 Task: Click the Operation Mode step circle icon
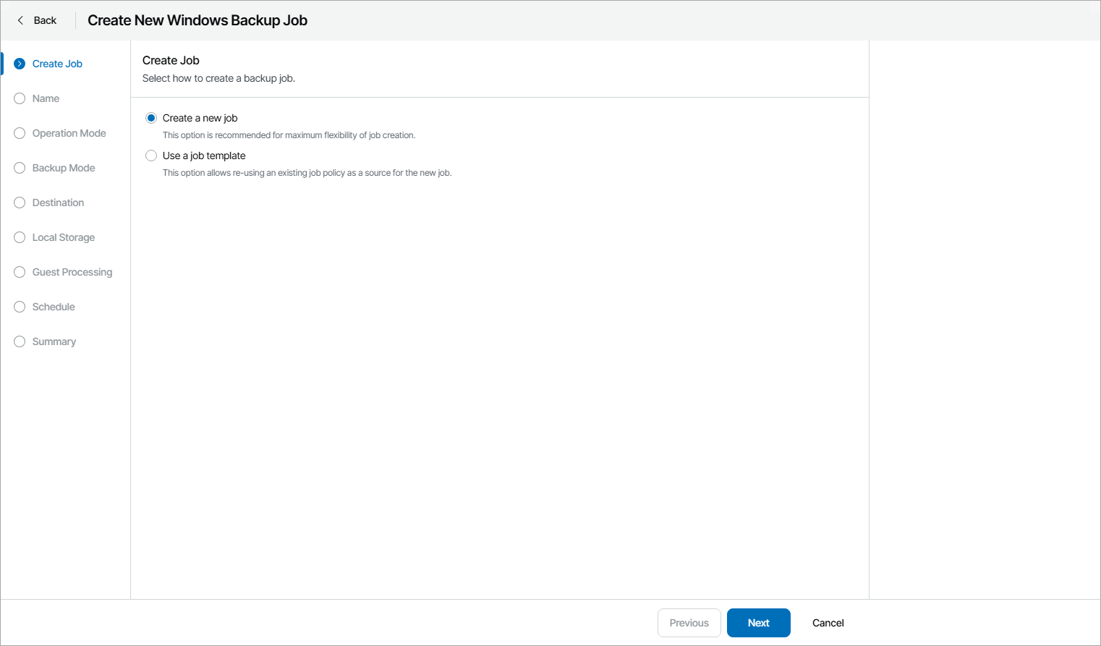[20, 133]
